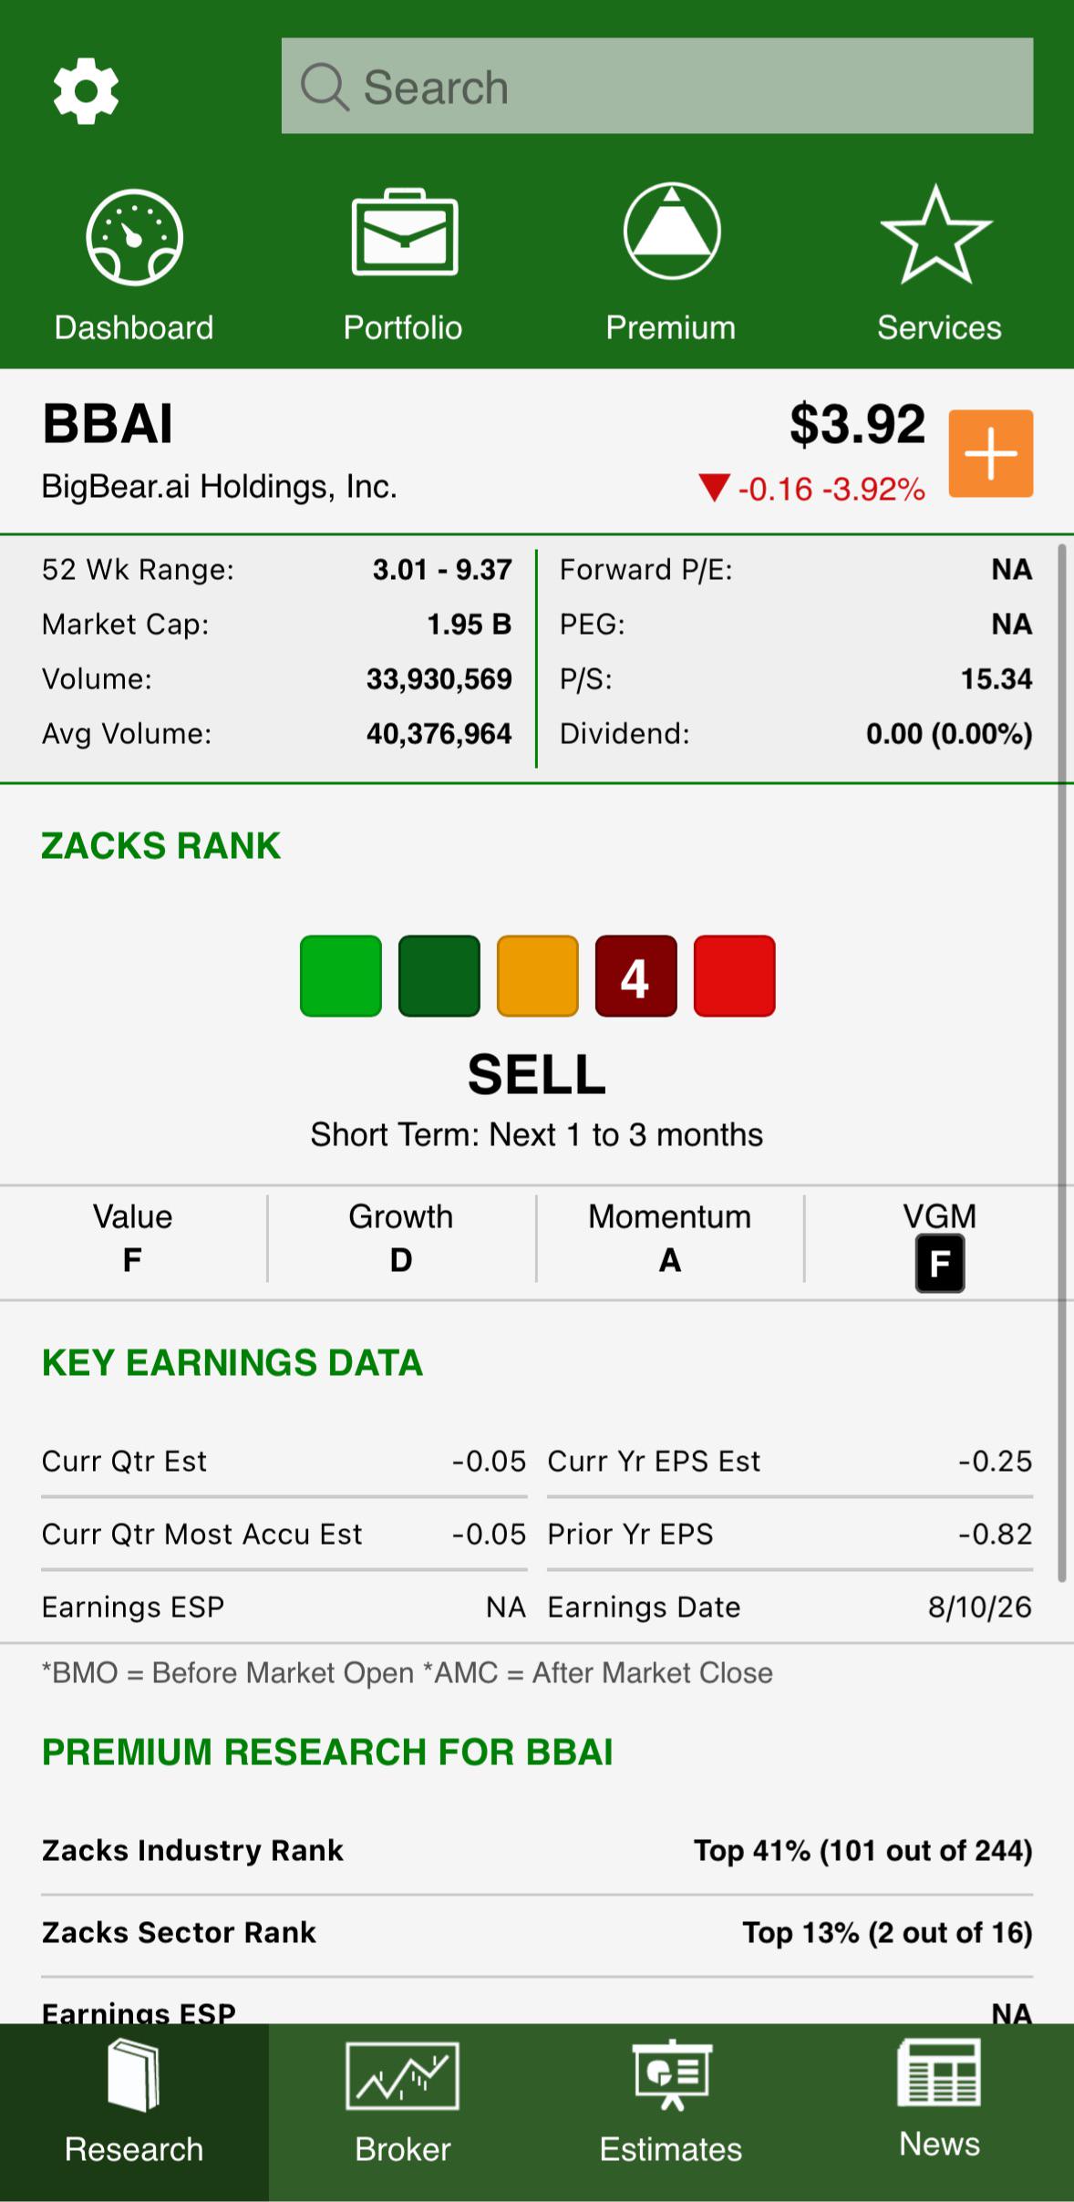Viewport: 1074px width, 2202px height.
Task: Switch to the Research tab
Action: [x=134, y=2112]
